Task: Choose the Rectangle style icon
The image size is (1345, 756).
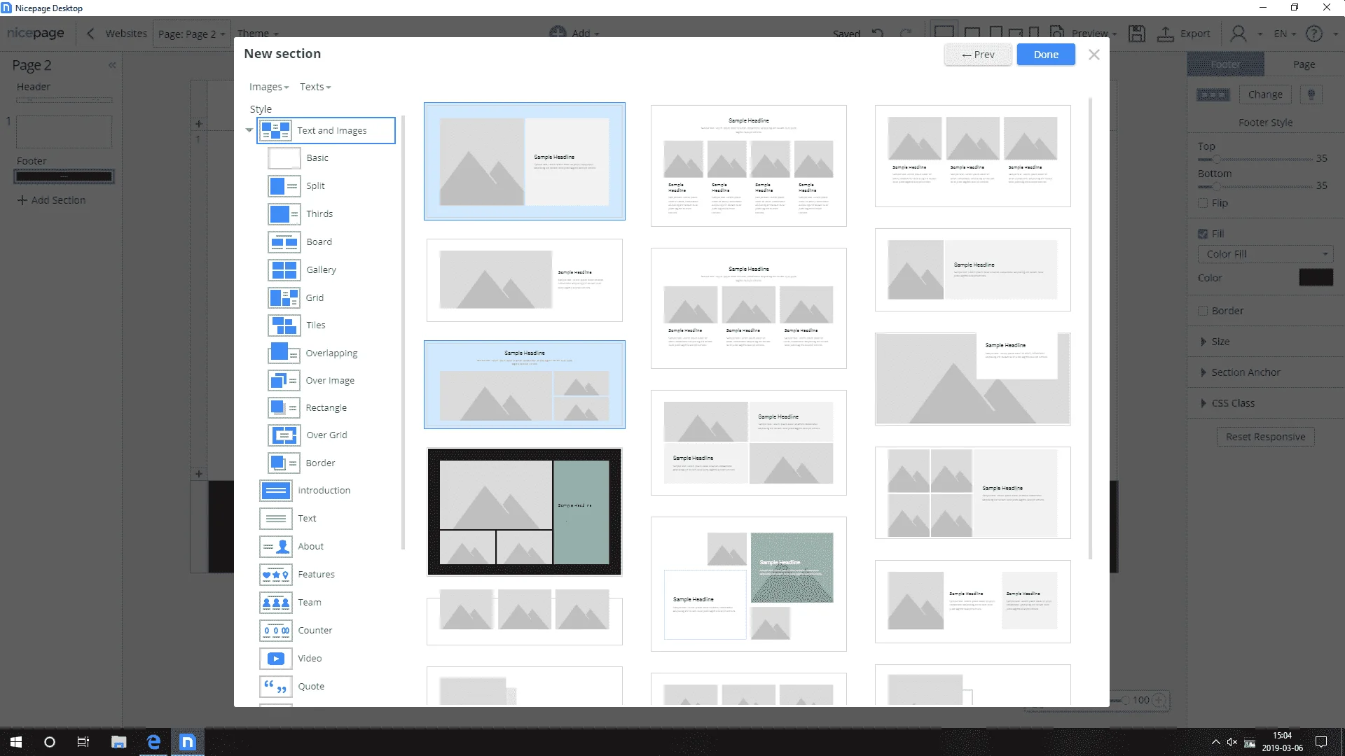Action: tap(284, 407)
